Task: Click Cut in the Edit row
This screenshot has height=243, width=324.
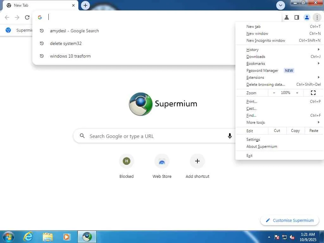Action: [277, 131]
